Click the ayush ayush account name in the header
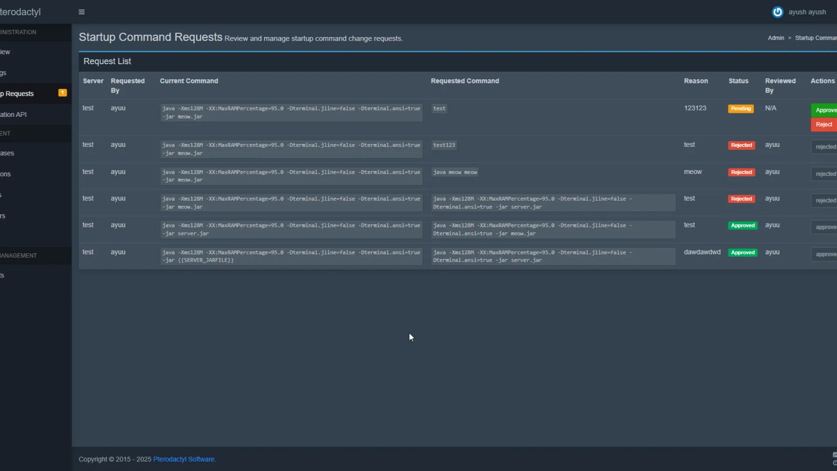837x471 pixels. coord(807,12)
